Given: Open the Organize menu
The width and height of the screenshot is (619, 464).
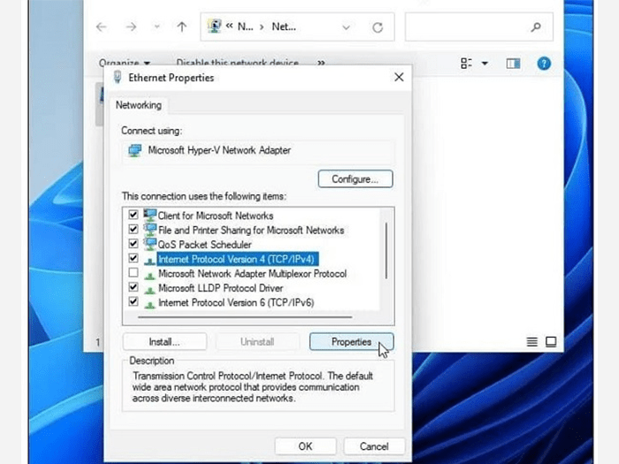Looking at the screenshot, I should click(x=125, y=63).
